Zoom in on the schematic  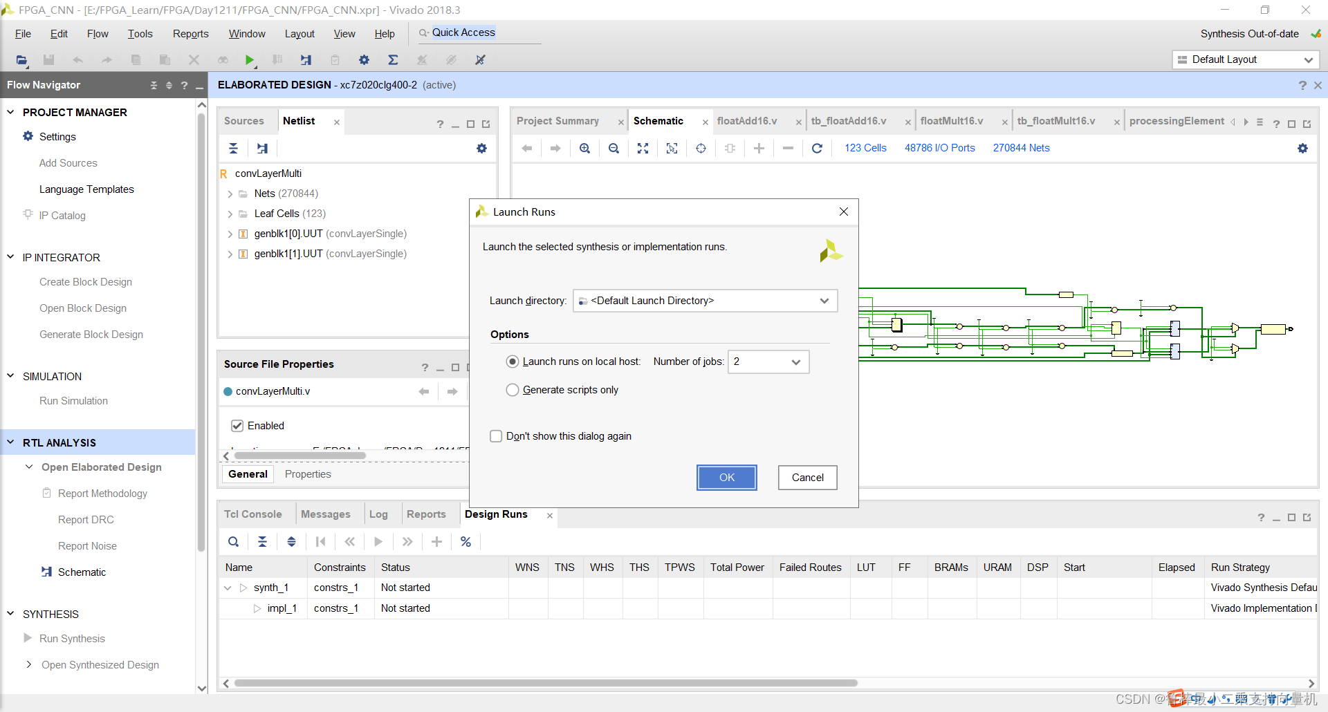[x=584, y=148]
